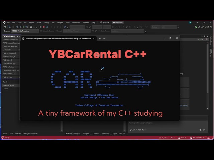Image resolution: width=214 pixels, height=160 pixels.
Task: Open the Debug configuration dropdown
Action: pyautogui.click(x=156, y=27)
